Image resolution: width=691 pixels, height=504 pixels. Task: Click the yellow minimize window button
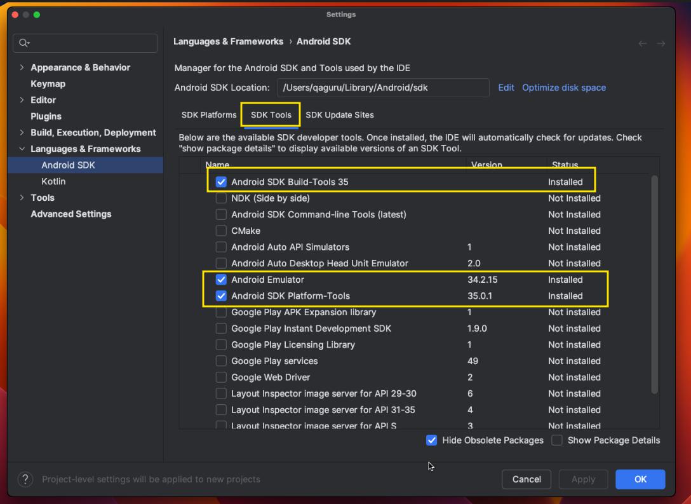pyautogui.click(x=26, y=15)
